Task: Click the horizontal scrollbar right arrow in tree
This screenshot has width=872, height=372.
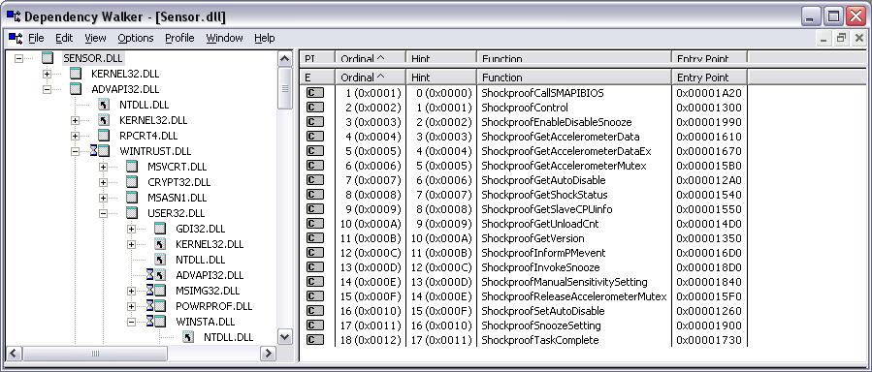Action: (x=268, y=354)
